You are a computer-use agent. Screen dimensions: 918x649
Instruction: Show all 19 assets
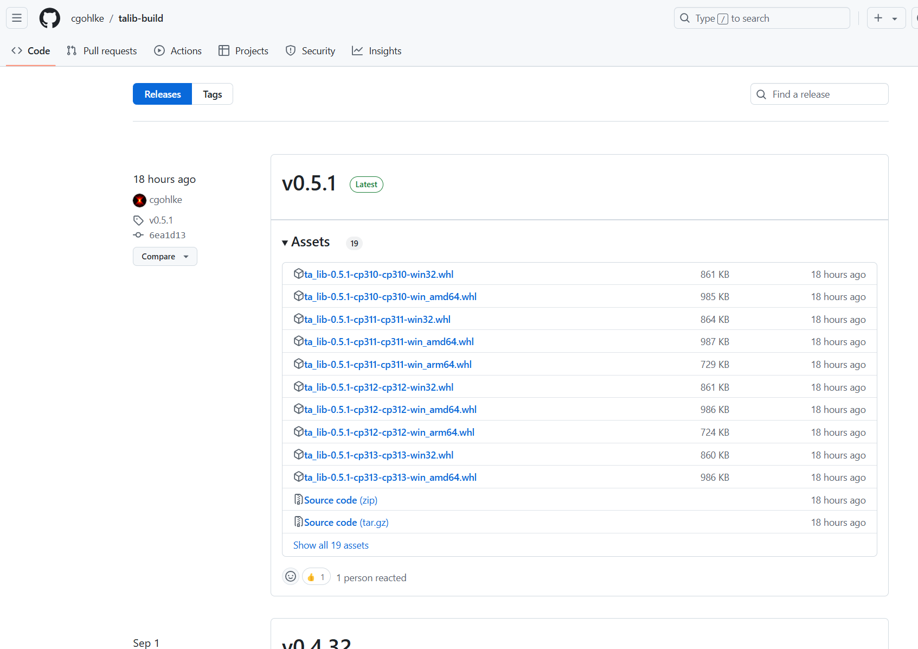click(x=331, y=545)
